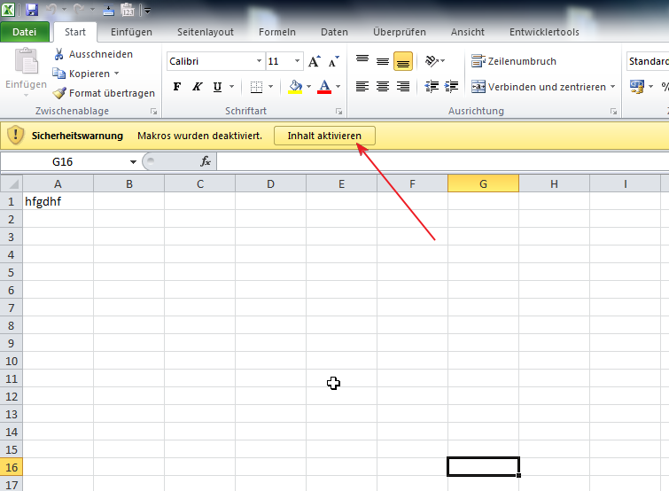669x491 pixels.
Task: Switch to Formeln tab
Action: click(x=276, y=32)
